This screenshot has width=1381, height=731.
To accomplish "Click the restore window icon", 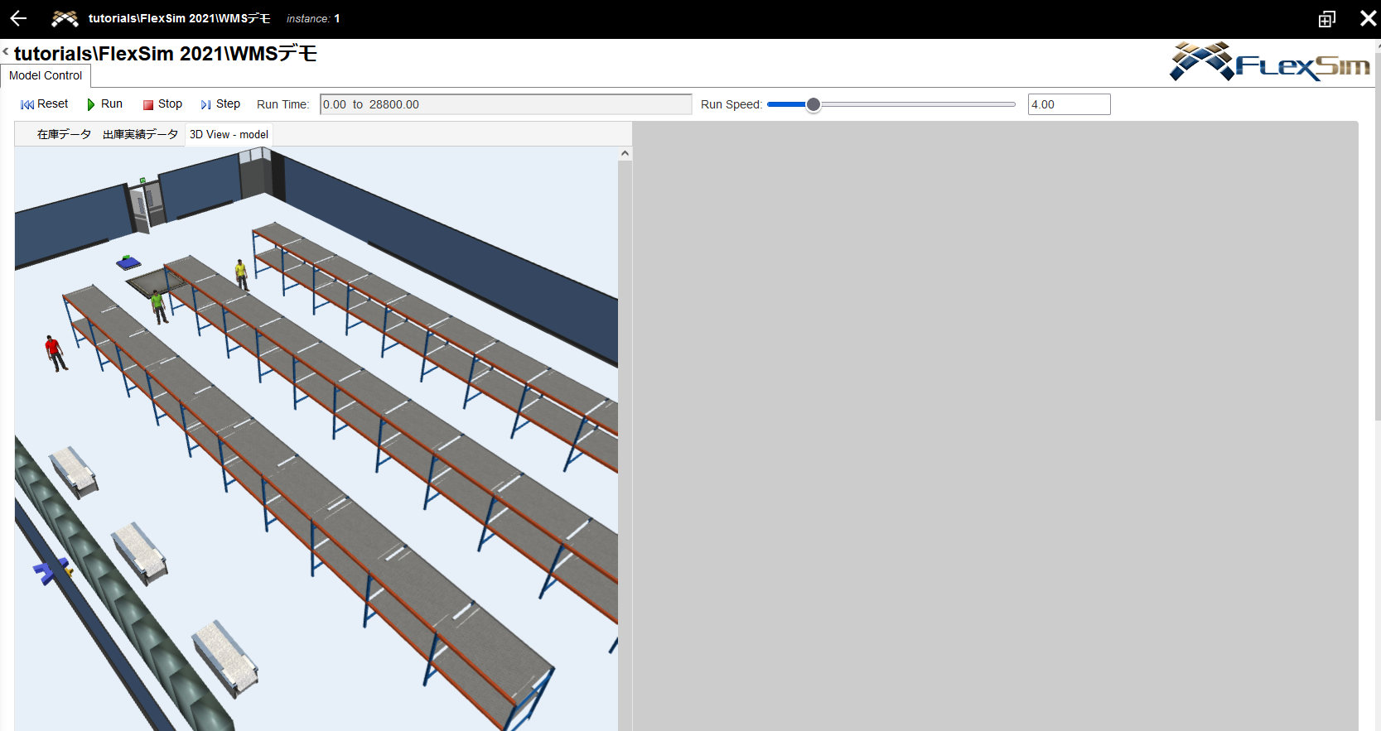I will (x=1326, y=19).
